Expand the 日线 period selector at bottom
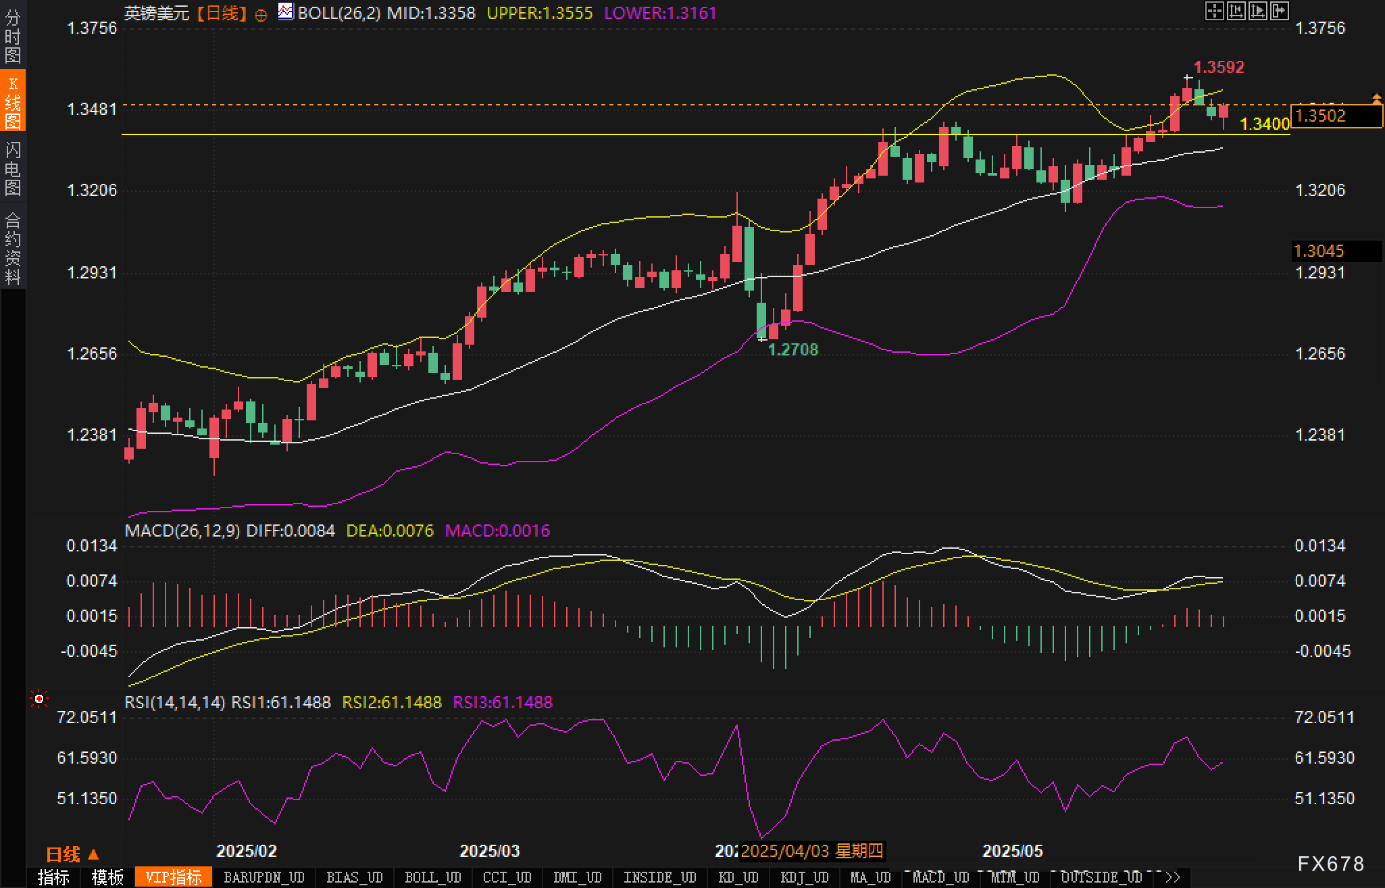Viewport: 1385px width, 888px height. [72, 854]
